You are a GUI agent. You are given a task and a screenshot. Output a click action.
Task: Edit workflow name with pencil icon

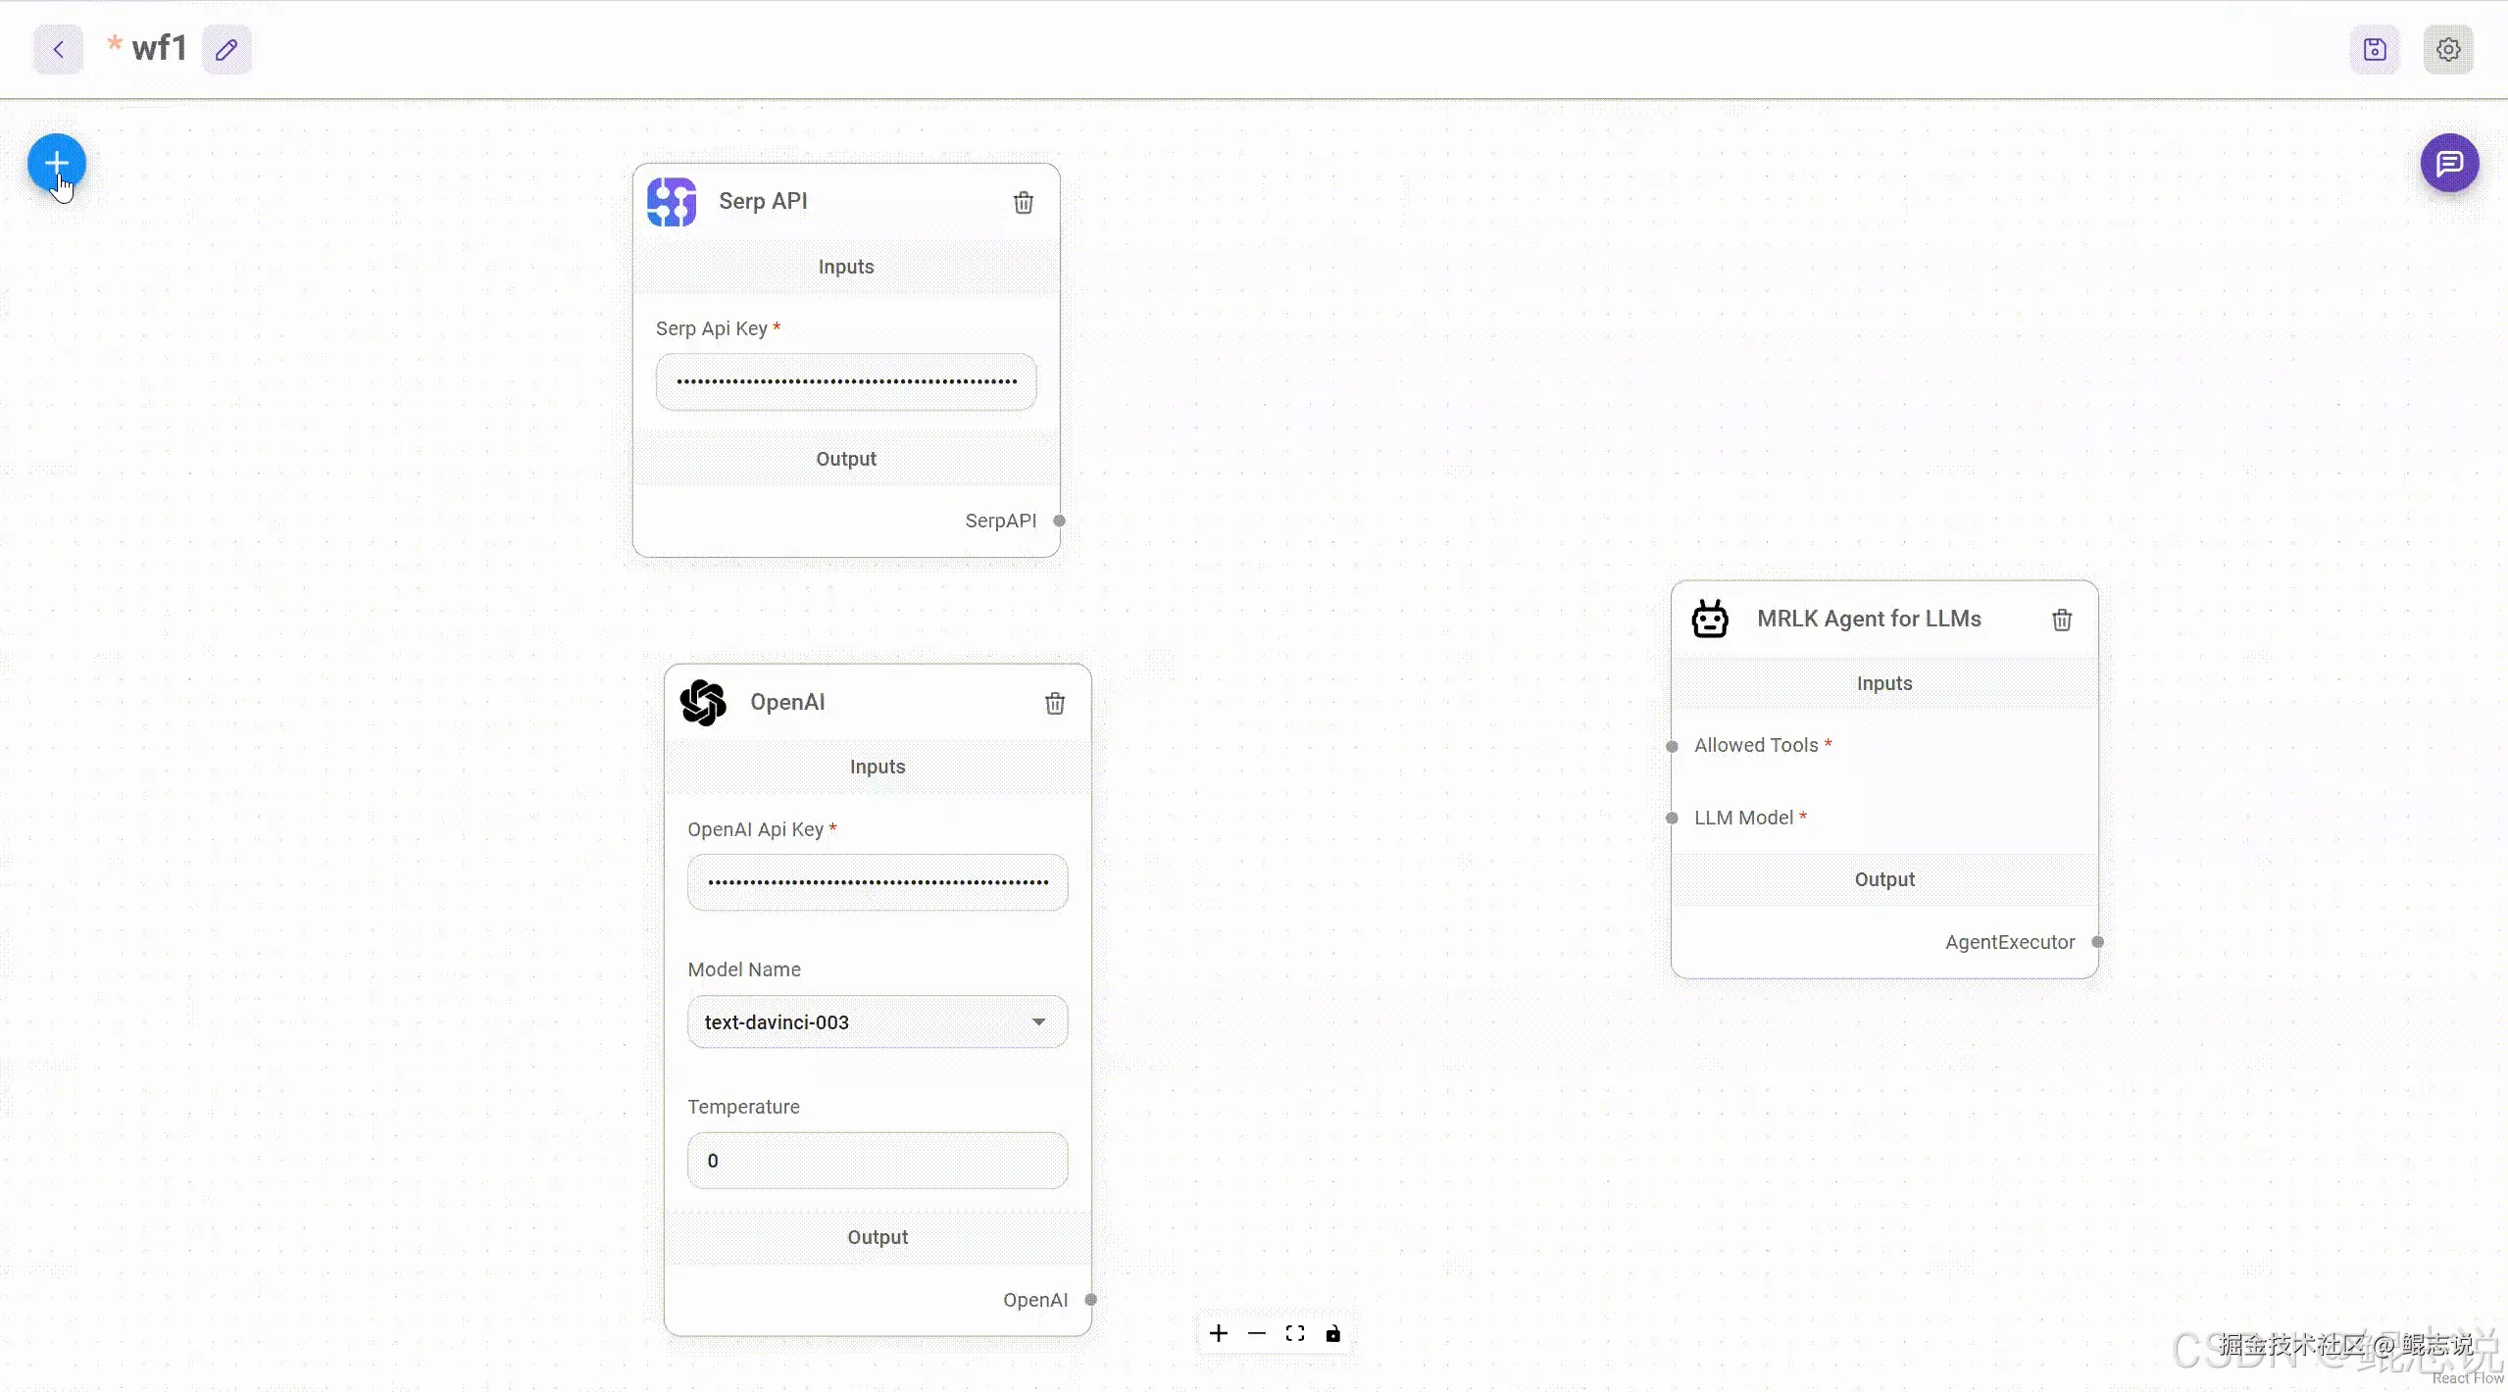point(226,49)
